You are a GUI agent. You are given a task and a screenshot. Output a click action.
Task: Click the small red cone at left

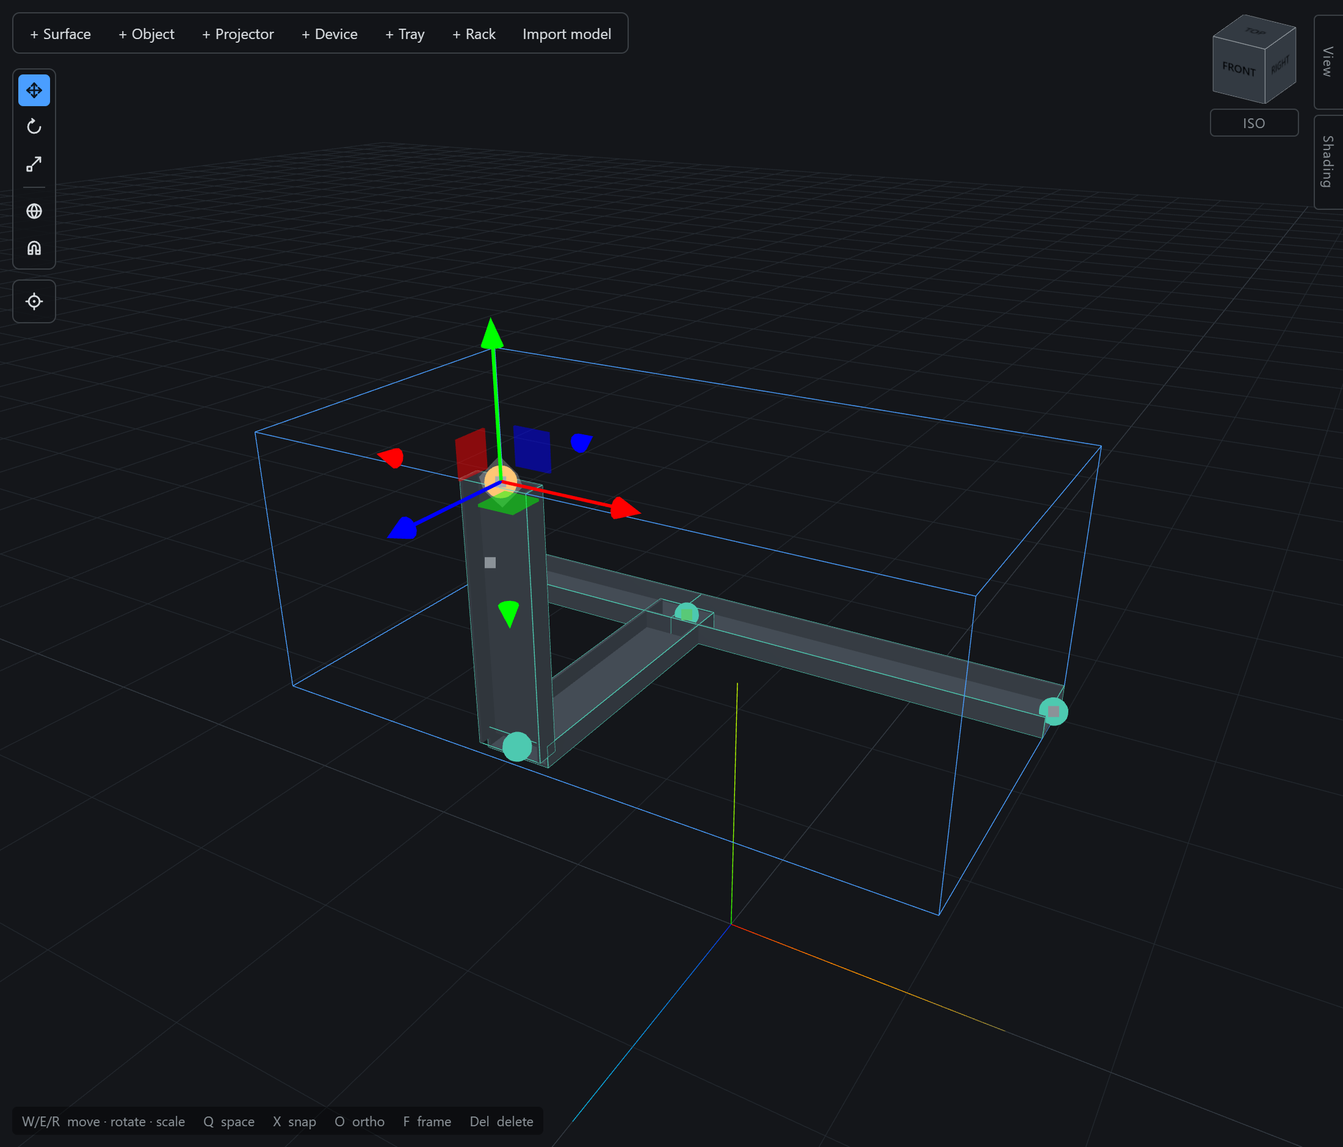coord(391,457)
